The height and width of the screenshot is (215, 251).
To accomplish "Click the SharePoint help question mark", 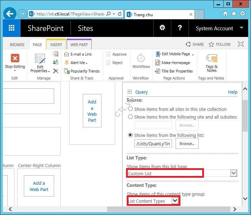I will (180, 28).
